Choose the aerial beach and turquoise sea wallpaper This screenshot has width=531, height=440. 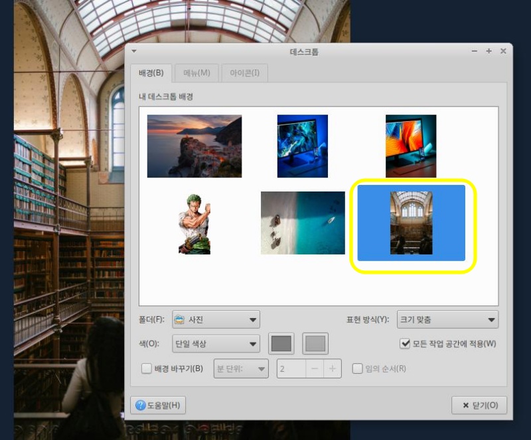point(303,223)
